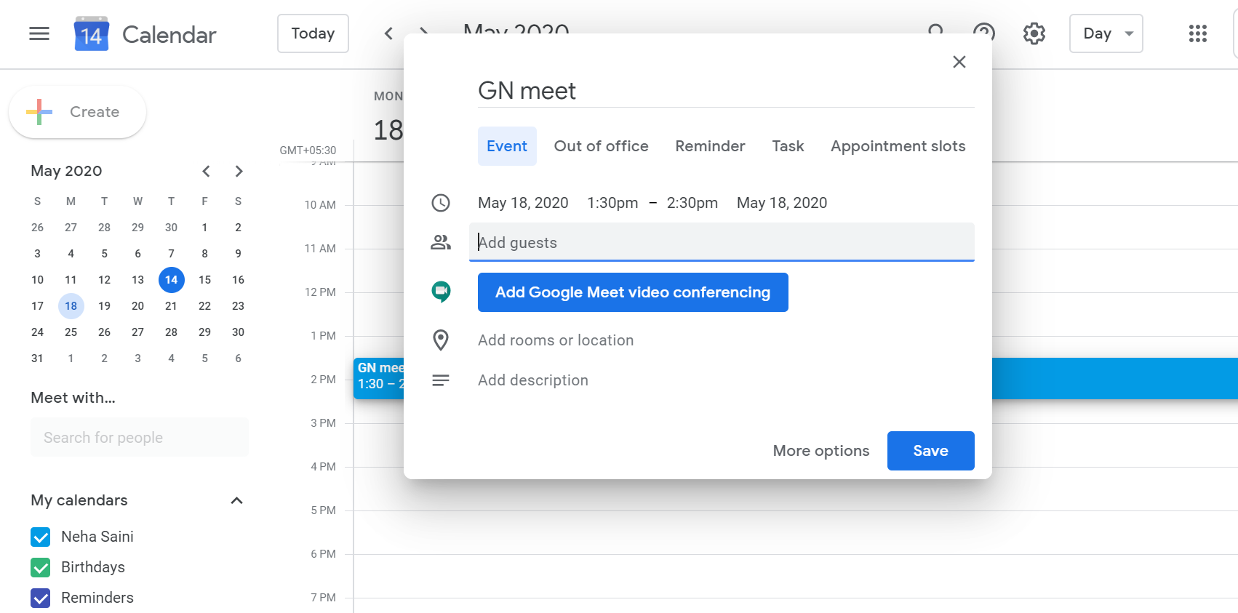Open the Google apps grid

pos(1197,33)
